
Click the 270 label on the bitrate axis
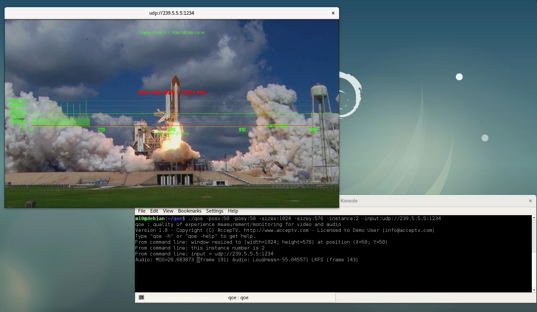[x=101, y=130]
